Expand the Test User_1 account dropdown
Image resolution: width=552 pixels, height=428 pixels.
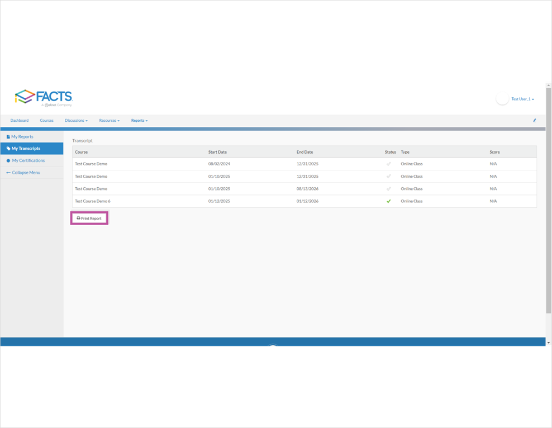click(522, 98)
